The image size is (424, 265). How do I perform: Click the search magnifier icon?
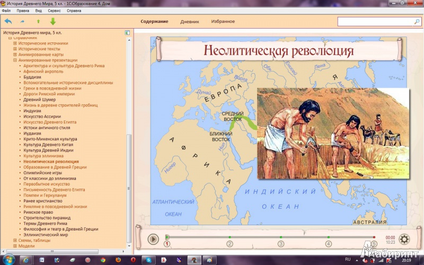[417, 22]
